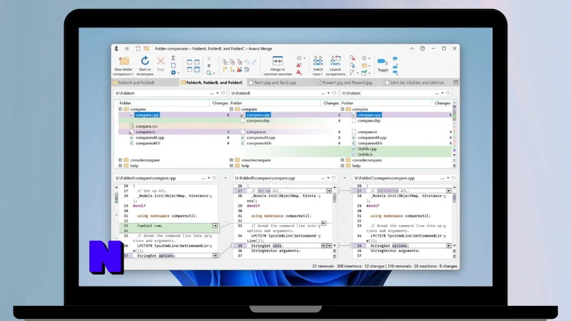This screenshot has width=571, height=321.
Task: Open the U:\FolderB path dropdown arrow
Action: [328, 93]
